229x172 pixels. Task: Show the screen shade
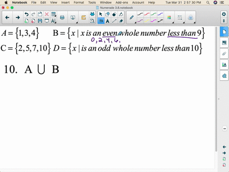click(x=47, y=21)
